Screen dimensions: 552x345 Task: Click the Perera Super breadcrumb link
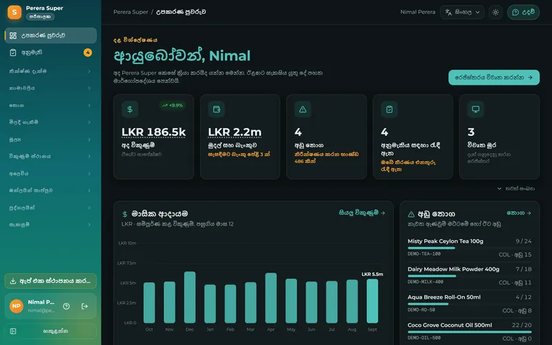[130, 12]
